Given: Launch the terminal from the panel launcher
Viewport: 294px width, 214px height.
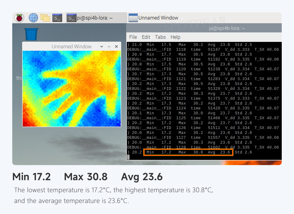Looking at the screenshot, I should click(57, 18).
